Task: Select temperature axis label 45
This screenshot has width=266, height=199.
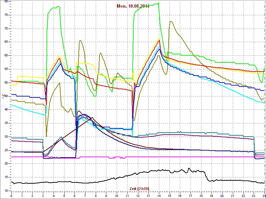Action: tap(6, 96)
